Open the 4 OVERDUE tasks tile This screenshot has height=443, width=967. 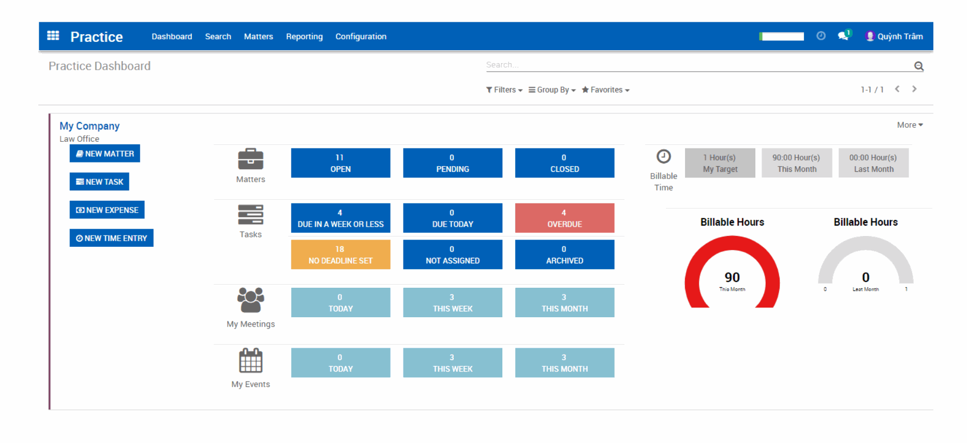[564, 218]
